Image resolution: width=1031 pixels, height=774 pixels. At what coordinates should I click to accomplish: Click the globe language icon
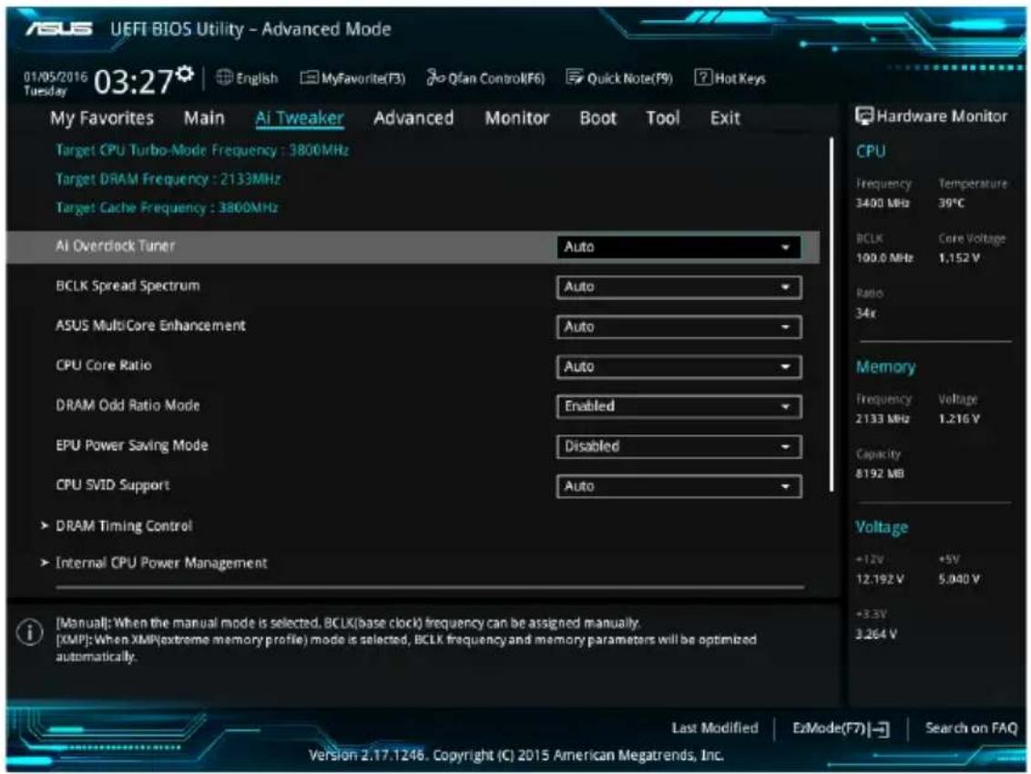click(224, 77)
